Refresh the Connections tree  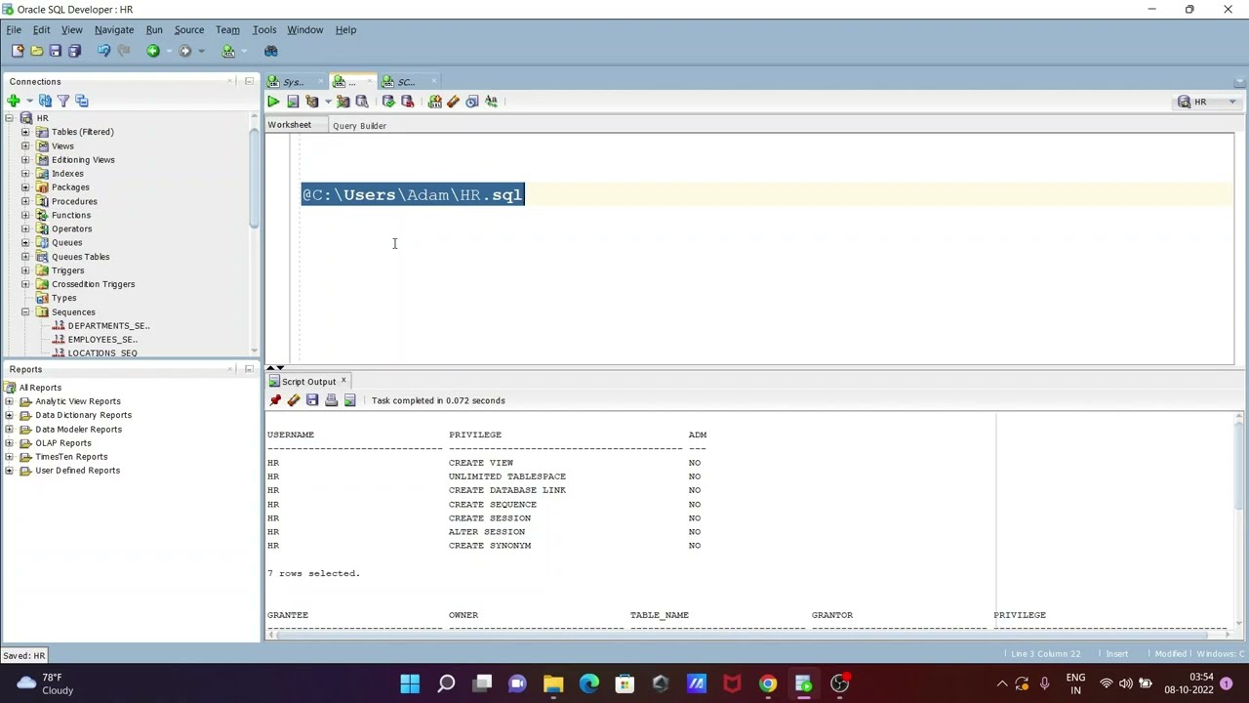45,101
